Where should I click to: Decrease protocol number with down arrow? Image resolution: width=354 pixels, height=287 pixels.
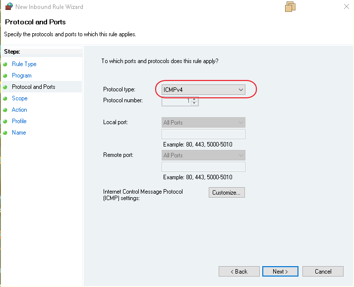[x=194, y=103]
